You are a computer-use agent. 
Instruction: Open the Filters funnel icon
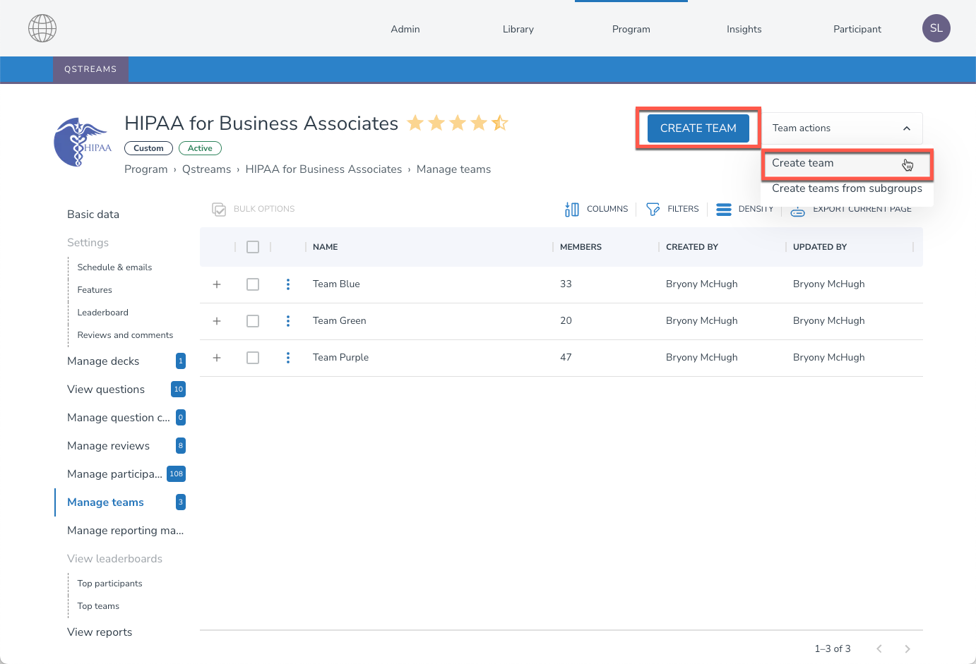click(x=653, y=210)
